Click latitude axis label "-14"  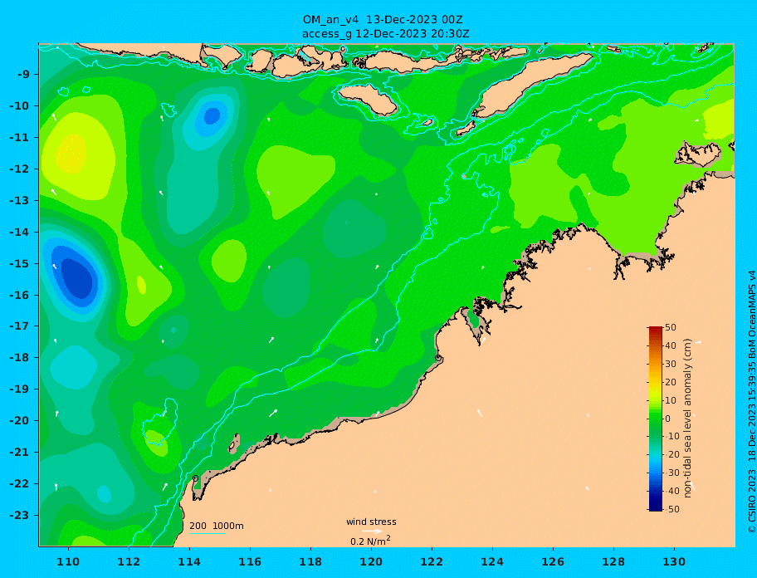pos(19,233)
